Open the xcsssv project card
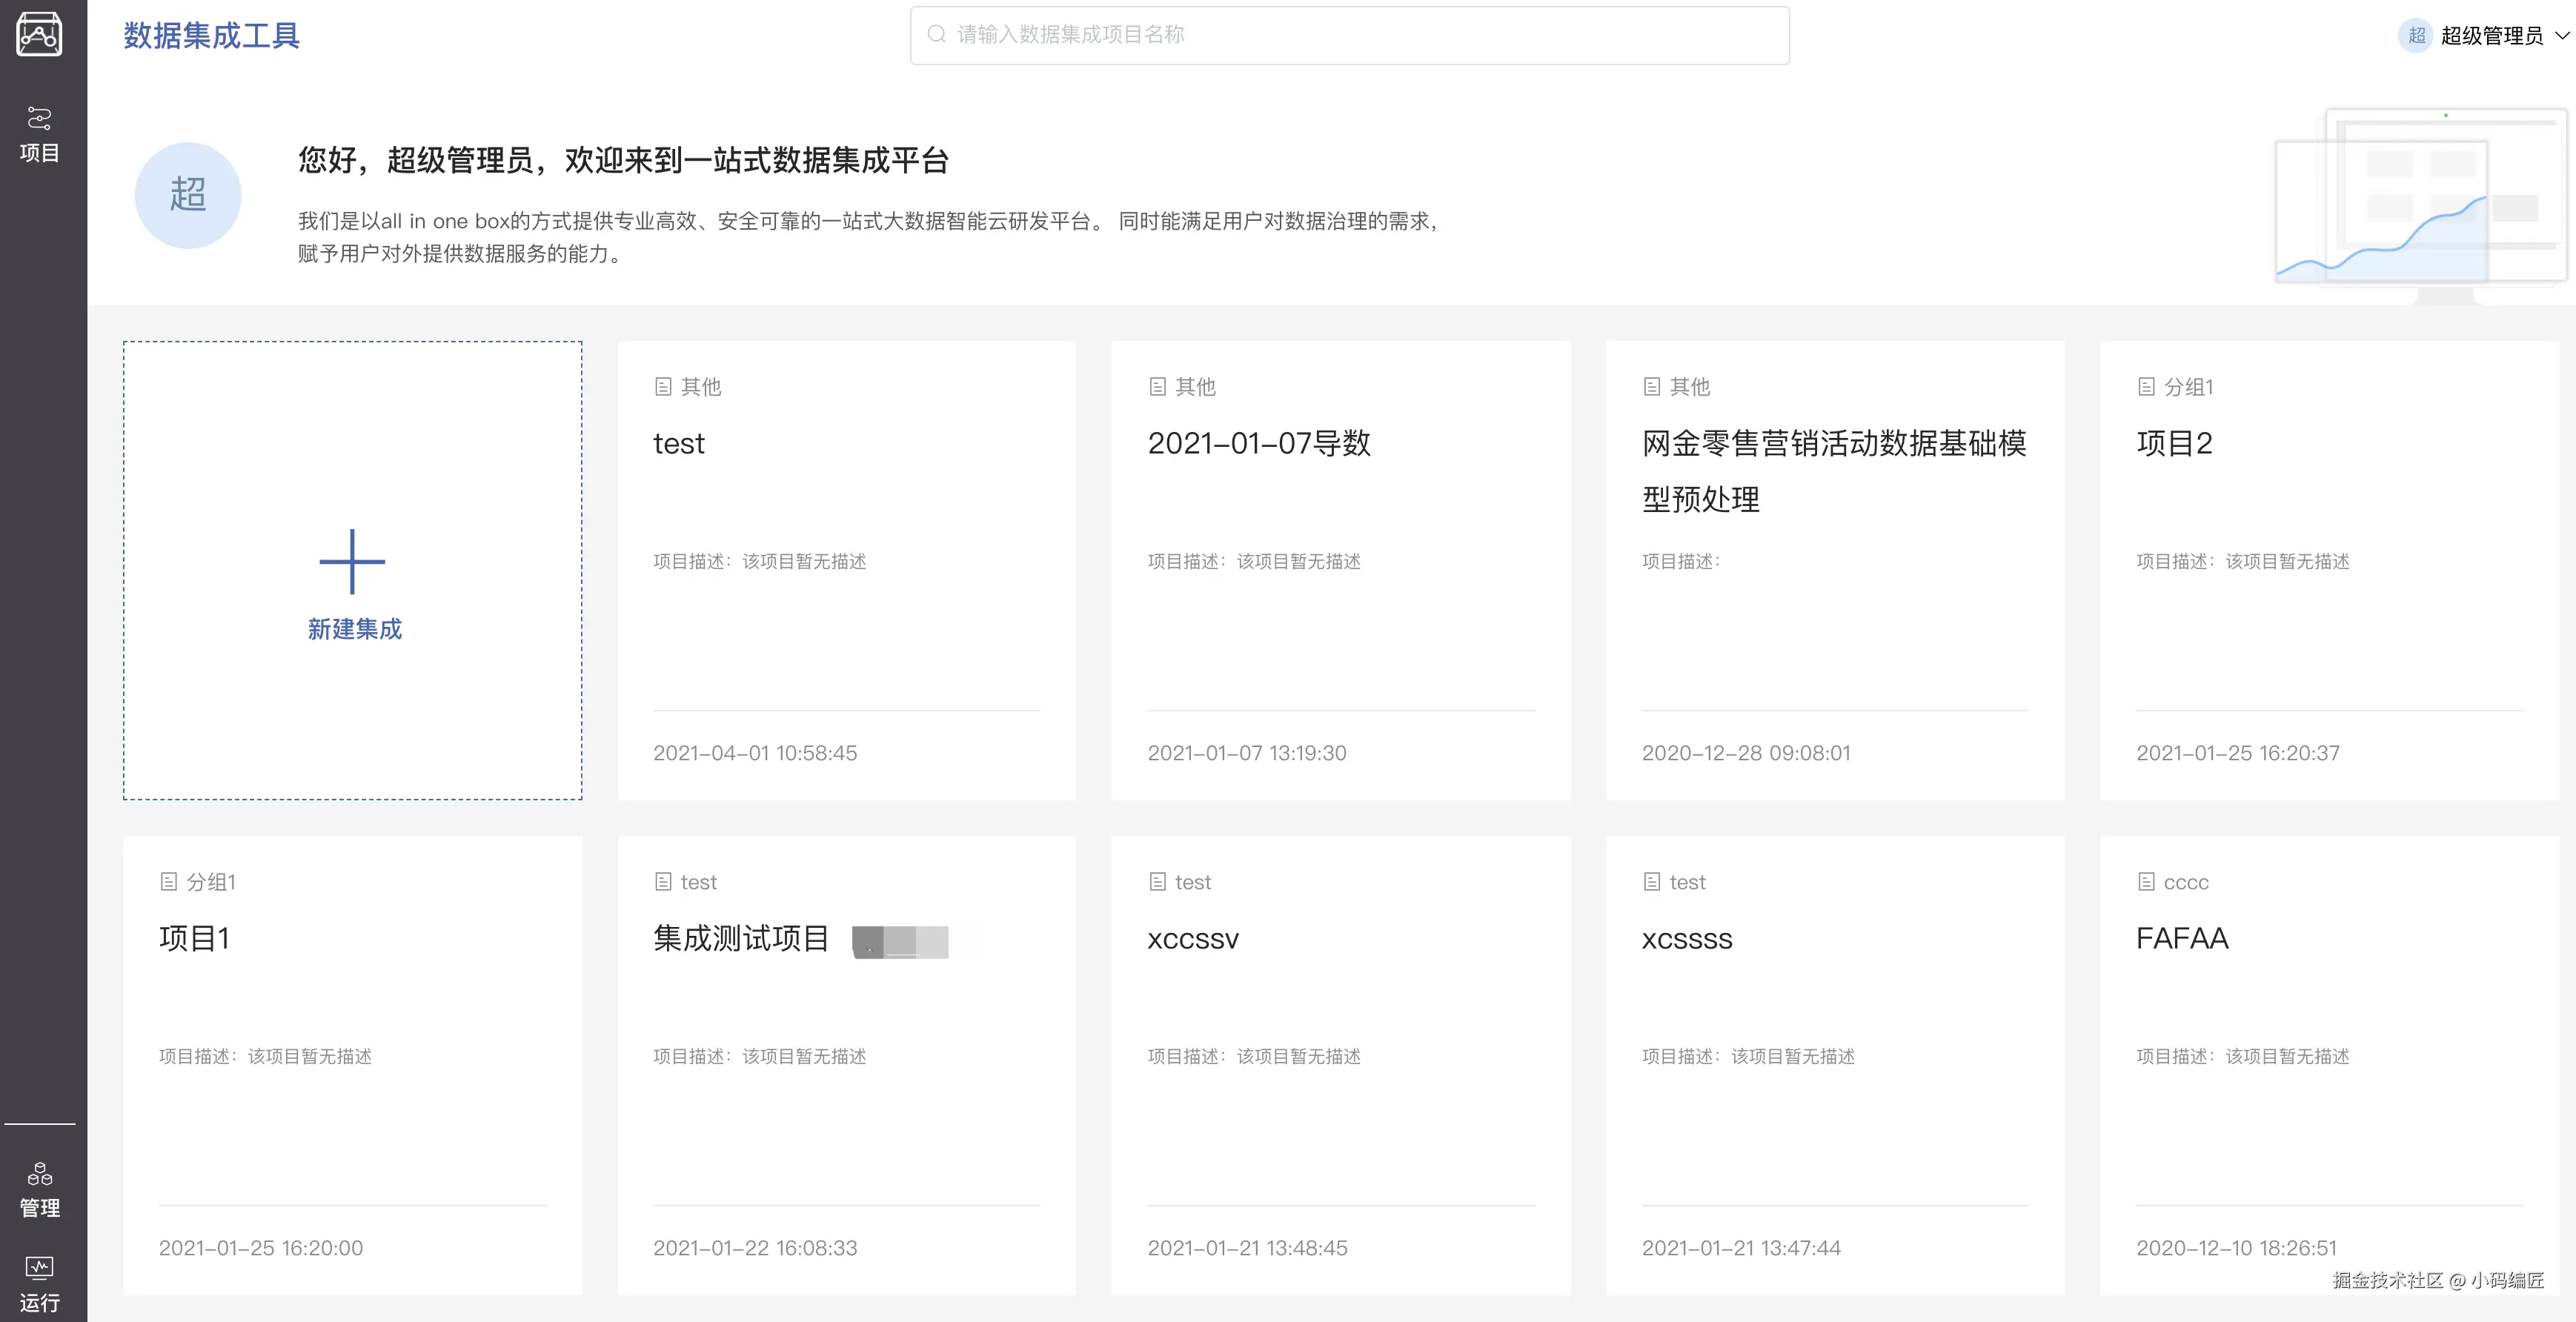This screenshot has width=2576, height=1322. [1192, 938]
